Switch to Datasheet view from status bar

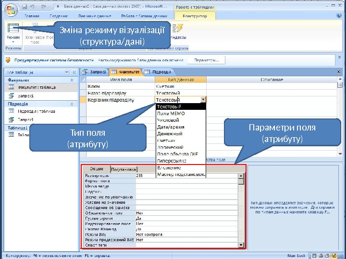[314, 256]
